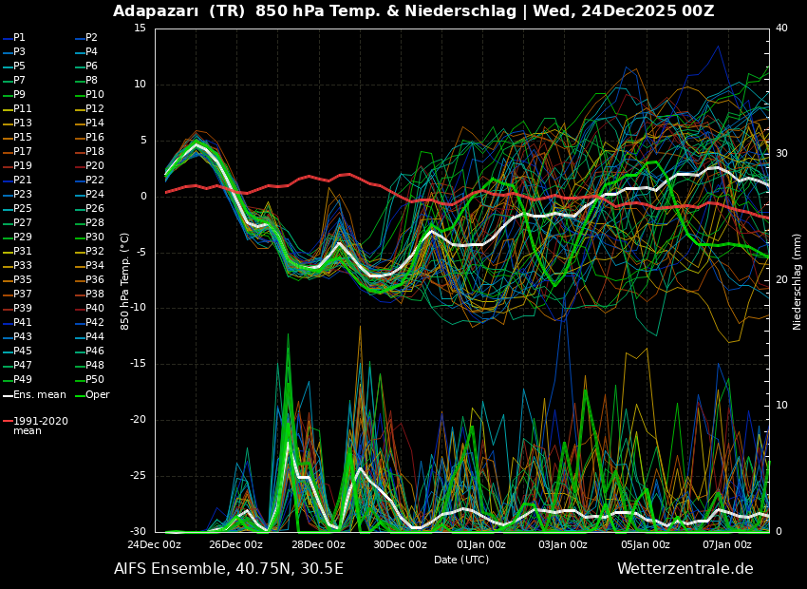This screenshot has width=807, height=589.
Task: Click the "Ens. mean" legend entry
Action: point(34,395)
